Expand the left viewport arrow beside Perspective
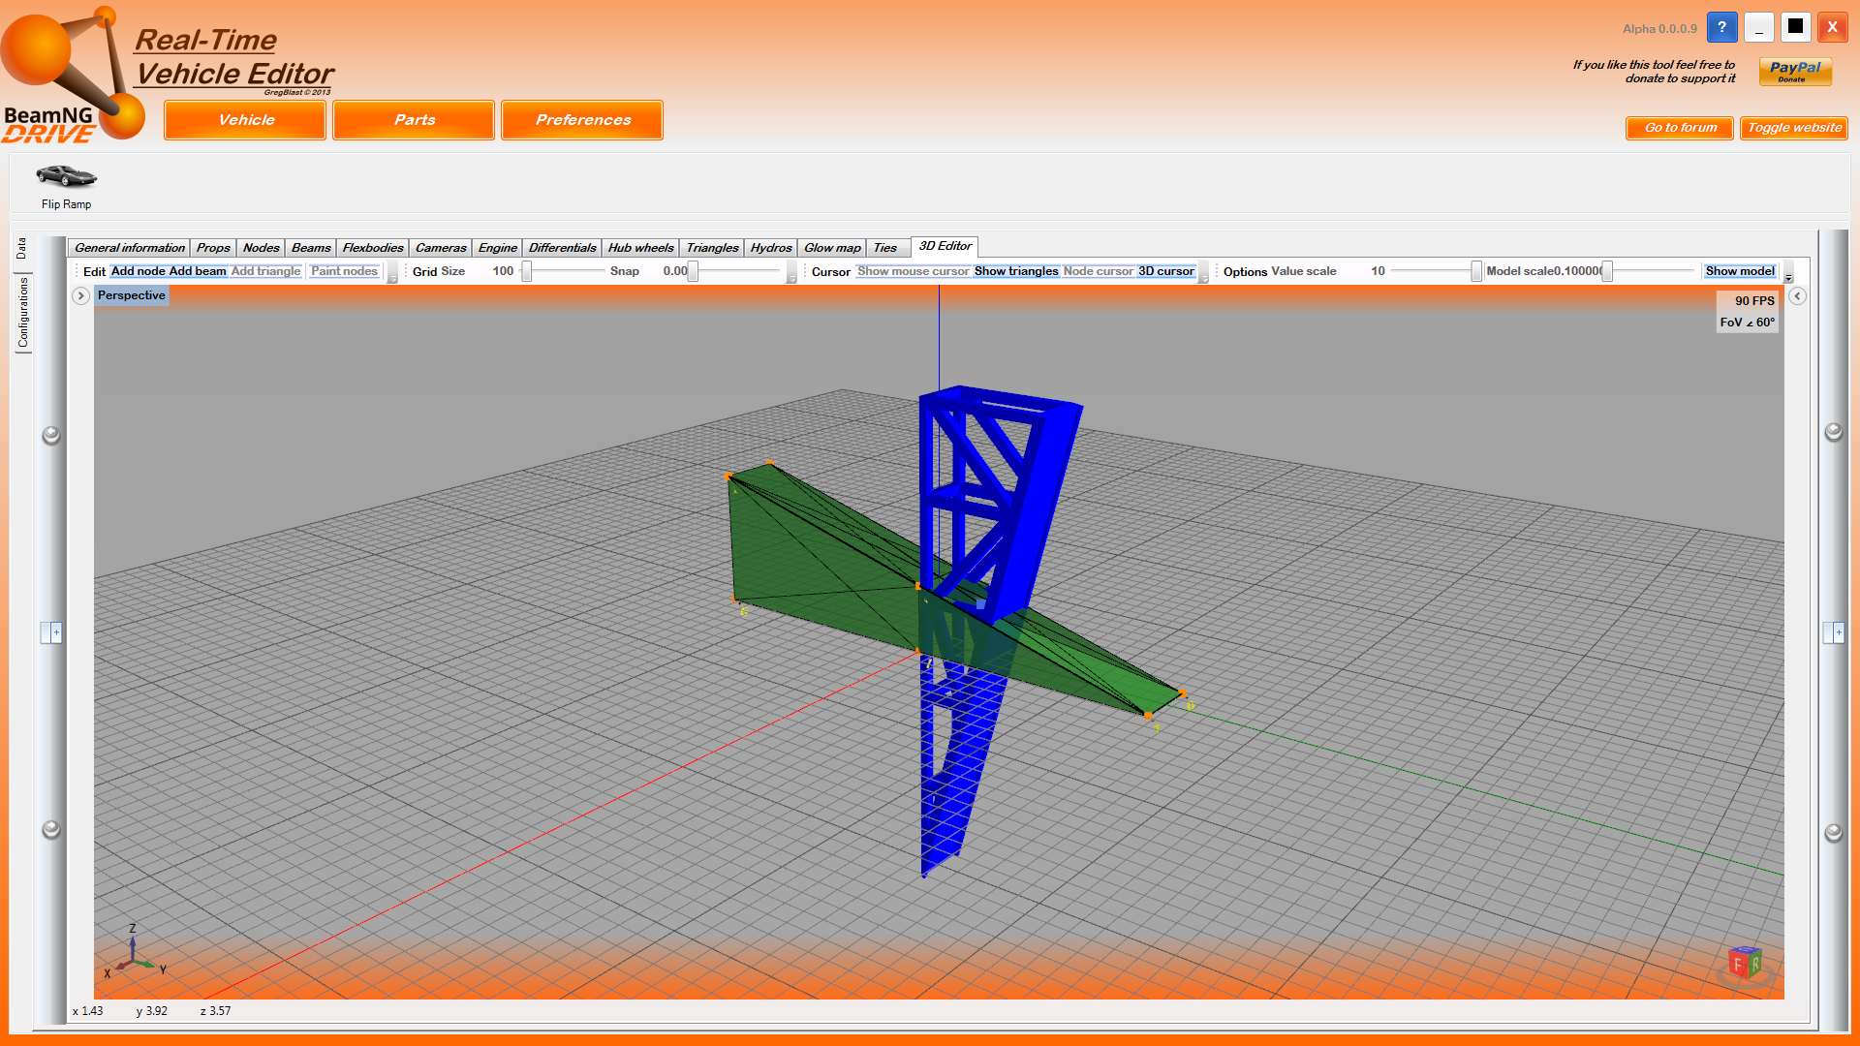Image resolution: width=1860 pixels, height=1046 pixels. point(81,296)
